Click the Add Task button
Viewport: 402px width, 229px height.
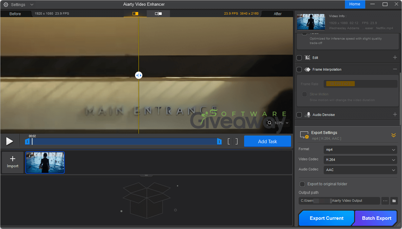pyautogui.click(x=268, y=141)
